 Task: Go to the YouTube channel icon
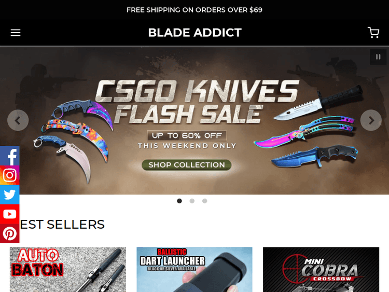pyautogui.click(x=10, y=214)
